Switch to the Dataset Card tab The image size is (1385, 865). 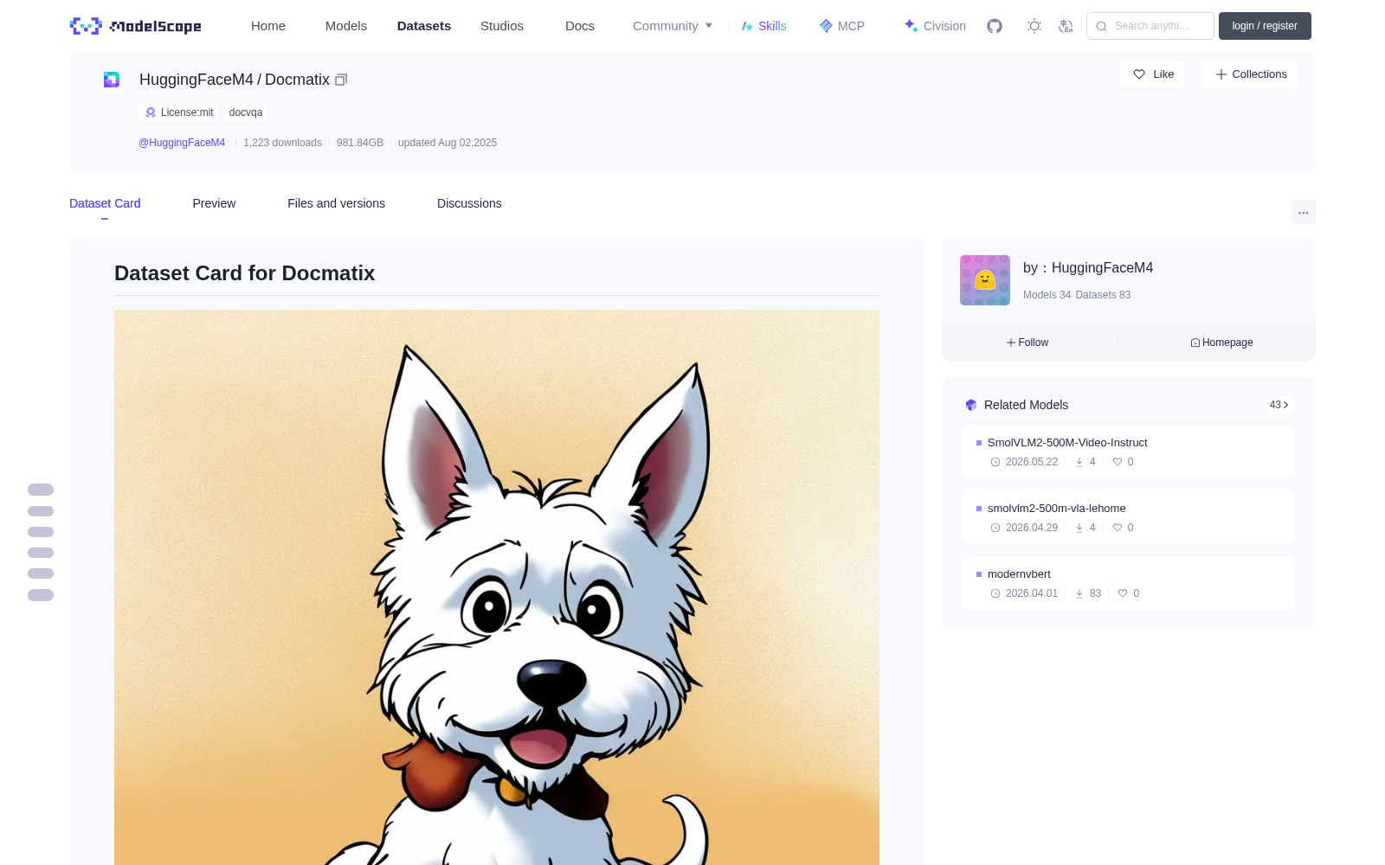click(105, 203)
